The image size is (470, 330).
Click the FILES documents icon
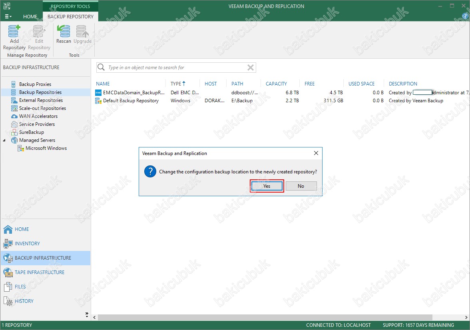click(x=8, y=287)
